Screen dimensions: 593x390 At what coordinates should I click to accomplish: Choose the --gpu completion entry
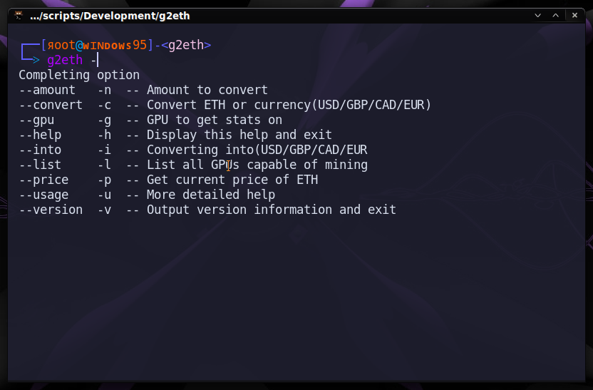[36, 120]
